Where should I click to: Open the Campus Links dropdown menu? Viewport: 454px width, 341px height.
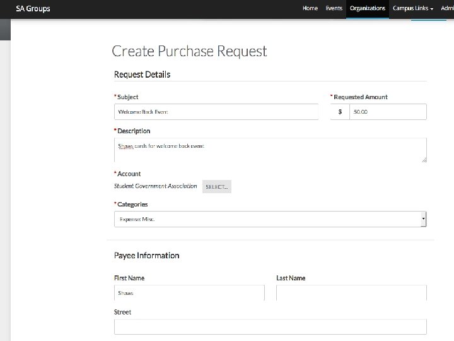pyautogui.click(x=412, y=8)
